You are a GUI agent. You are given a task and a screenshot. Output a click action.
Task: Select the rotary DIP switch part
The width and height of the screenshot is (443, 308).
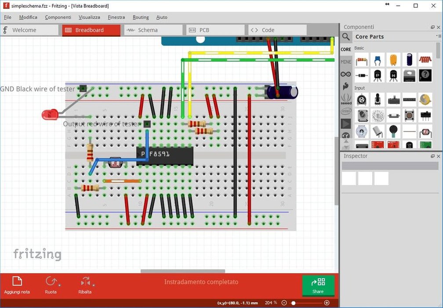tap(378, 115)
